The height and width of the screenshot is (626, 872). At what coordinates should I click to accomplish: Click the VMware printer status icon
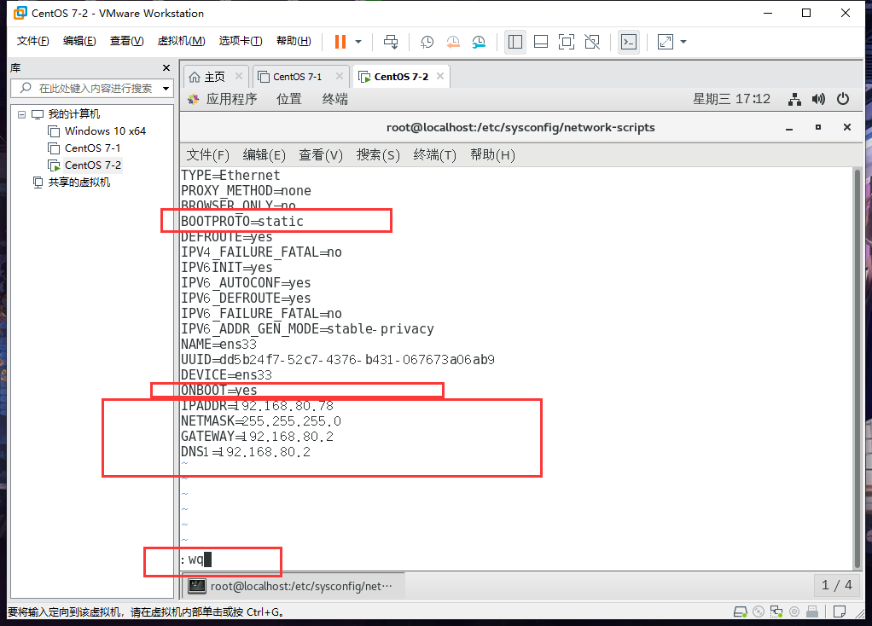(812, 612)
